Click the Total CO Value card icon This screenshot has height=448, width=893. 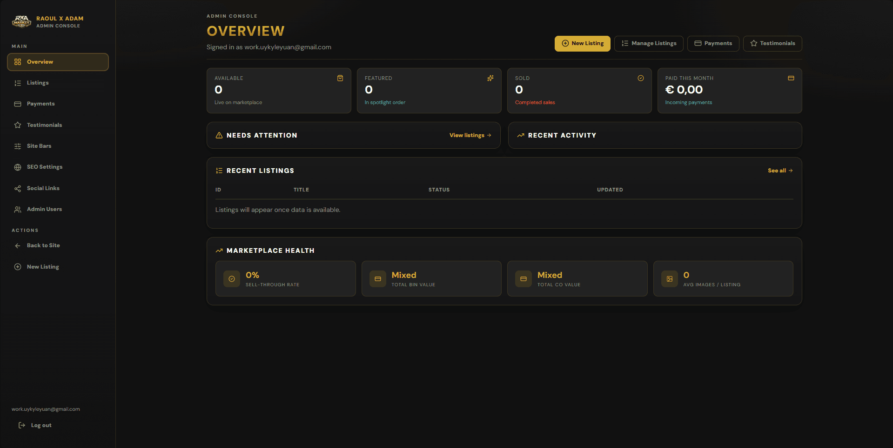pyautogui.click(x=524, y=279)
